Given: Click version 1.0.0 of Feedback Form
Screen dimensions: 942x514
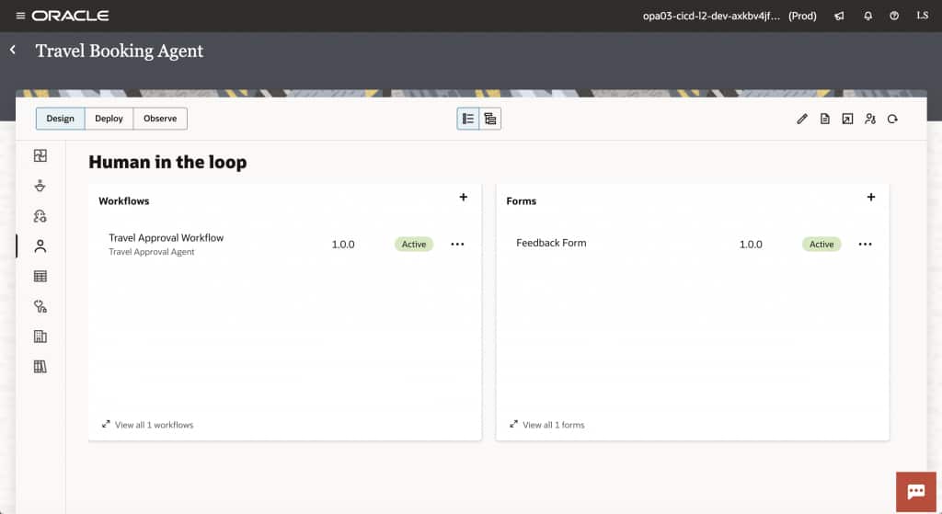Looking at the screenshot, I should click(751, 245).
